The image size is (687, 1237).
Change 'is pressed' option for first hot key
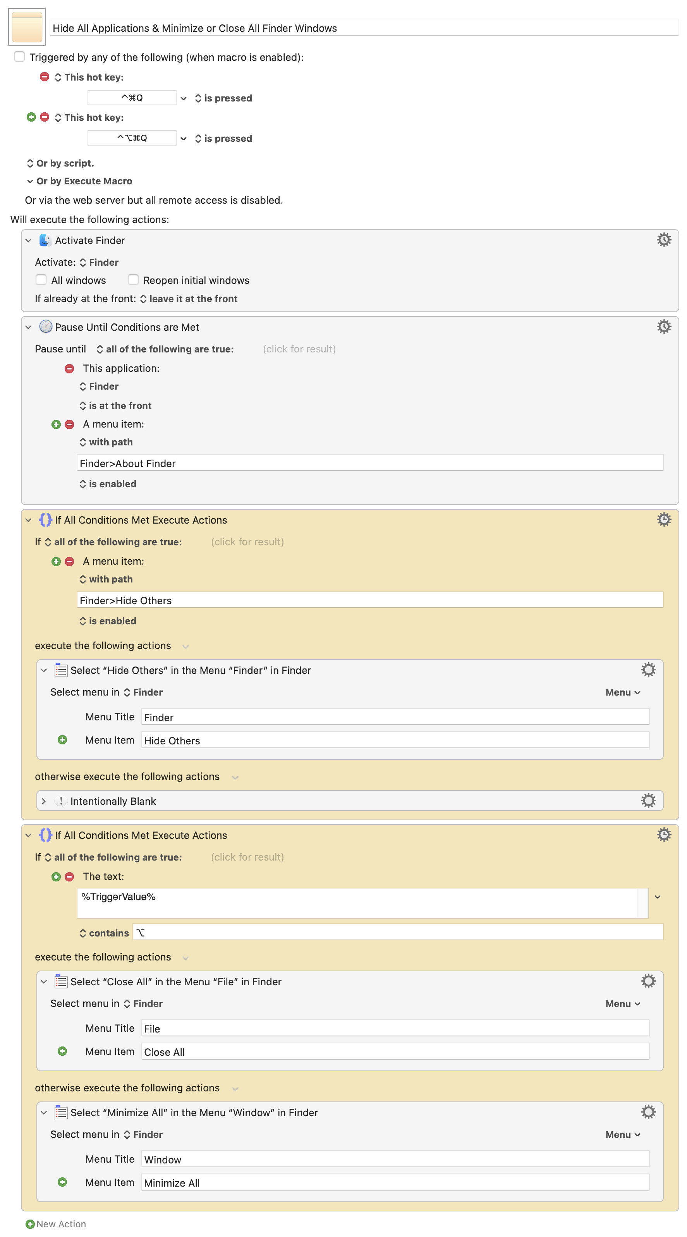point(223,98)
